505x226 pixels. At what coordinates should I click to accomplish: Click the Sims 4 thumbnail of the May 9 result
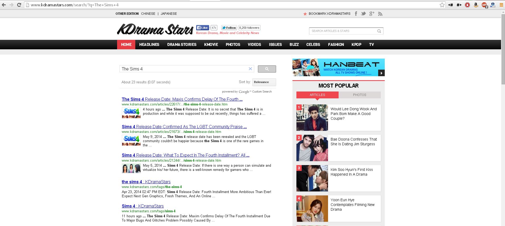(131, 140)
